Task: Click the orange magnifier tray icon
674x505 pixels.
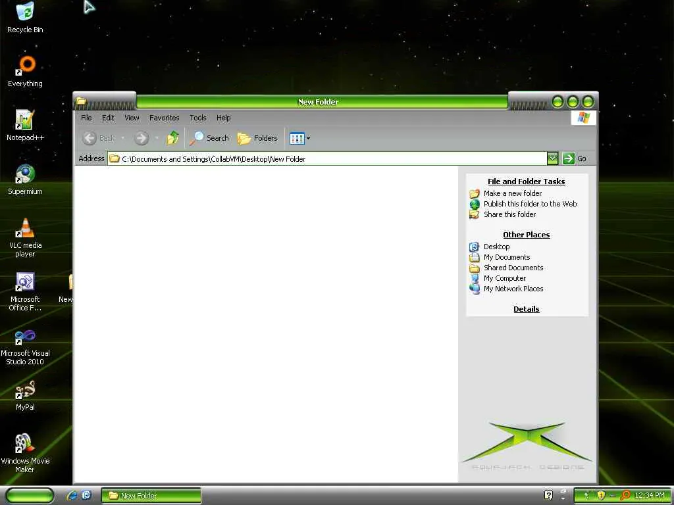Action: (x=625, y=495)
